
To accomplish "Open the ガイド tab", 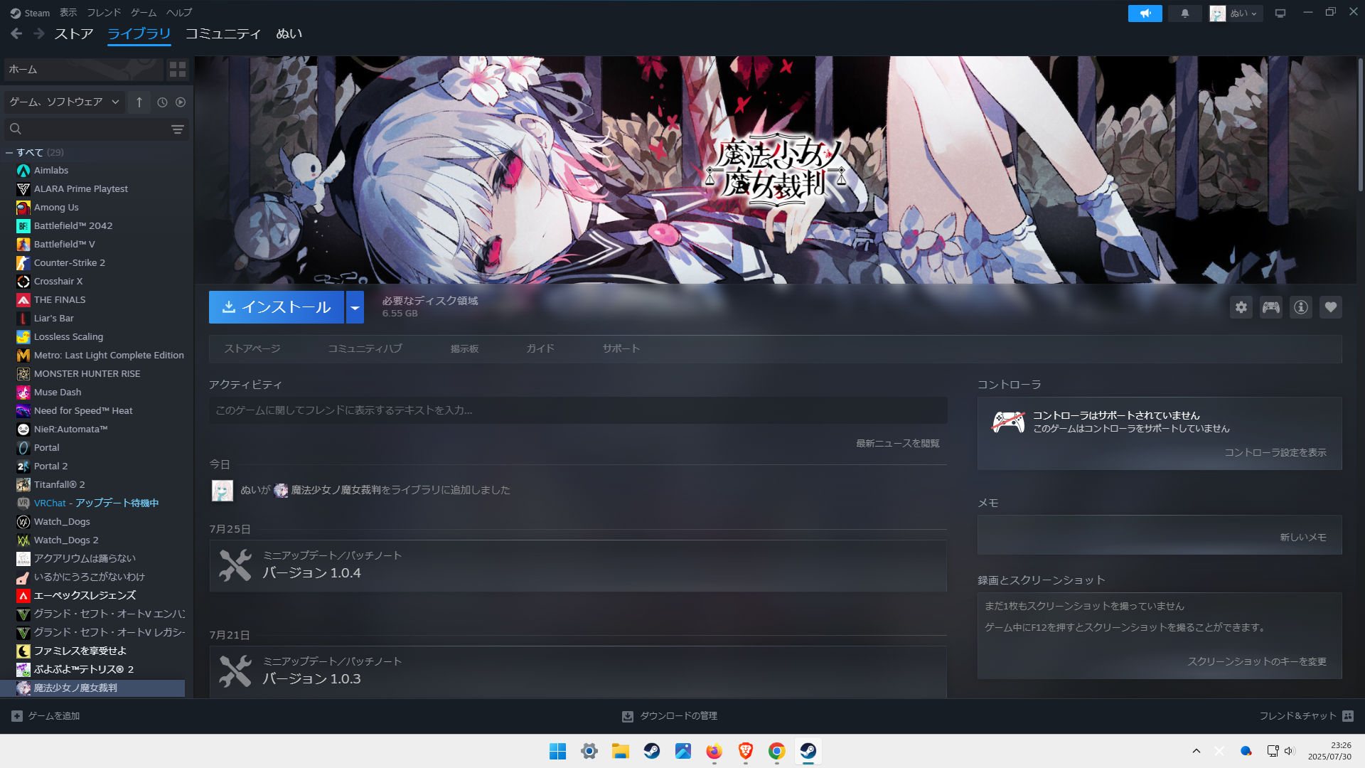I will (540, 348).
